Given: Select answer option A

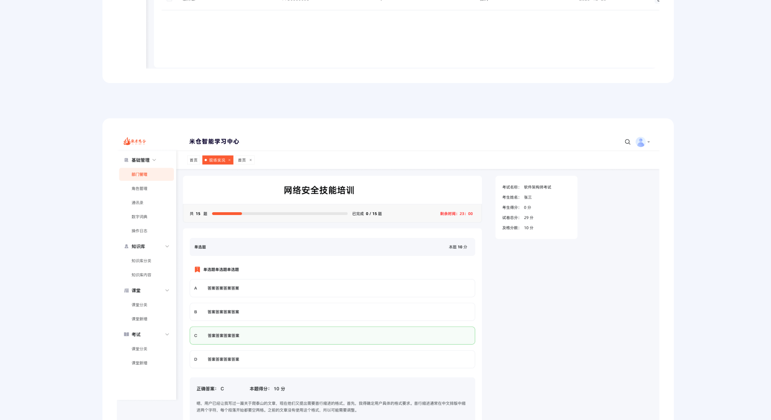Looking at the screenshot, I should pyautogui.click(x=332, y=288).
